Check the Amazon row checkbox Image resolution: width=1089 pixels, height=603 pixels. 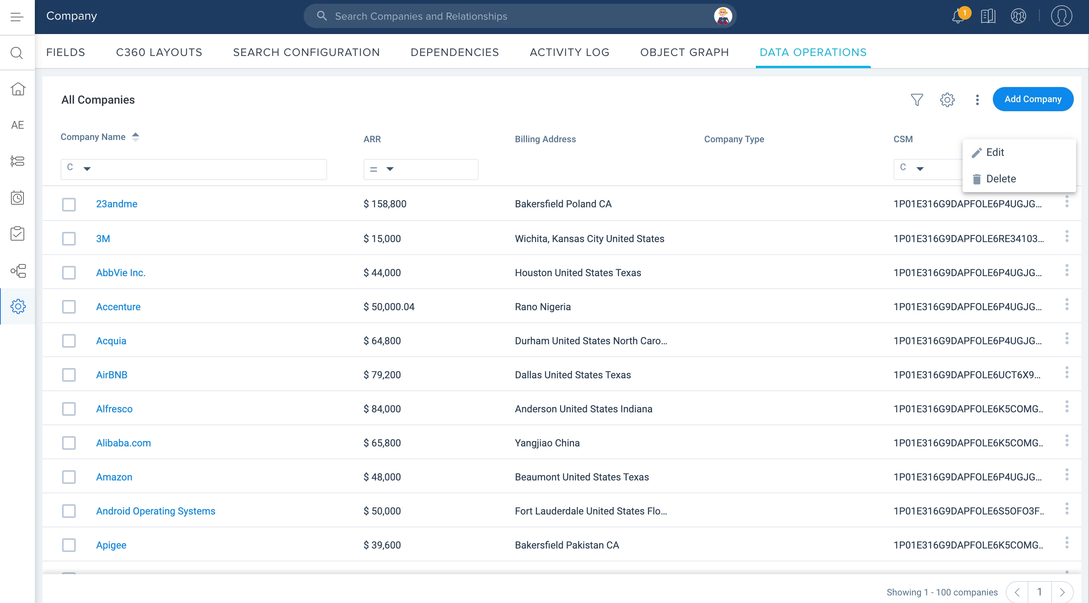(69, 477)
